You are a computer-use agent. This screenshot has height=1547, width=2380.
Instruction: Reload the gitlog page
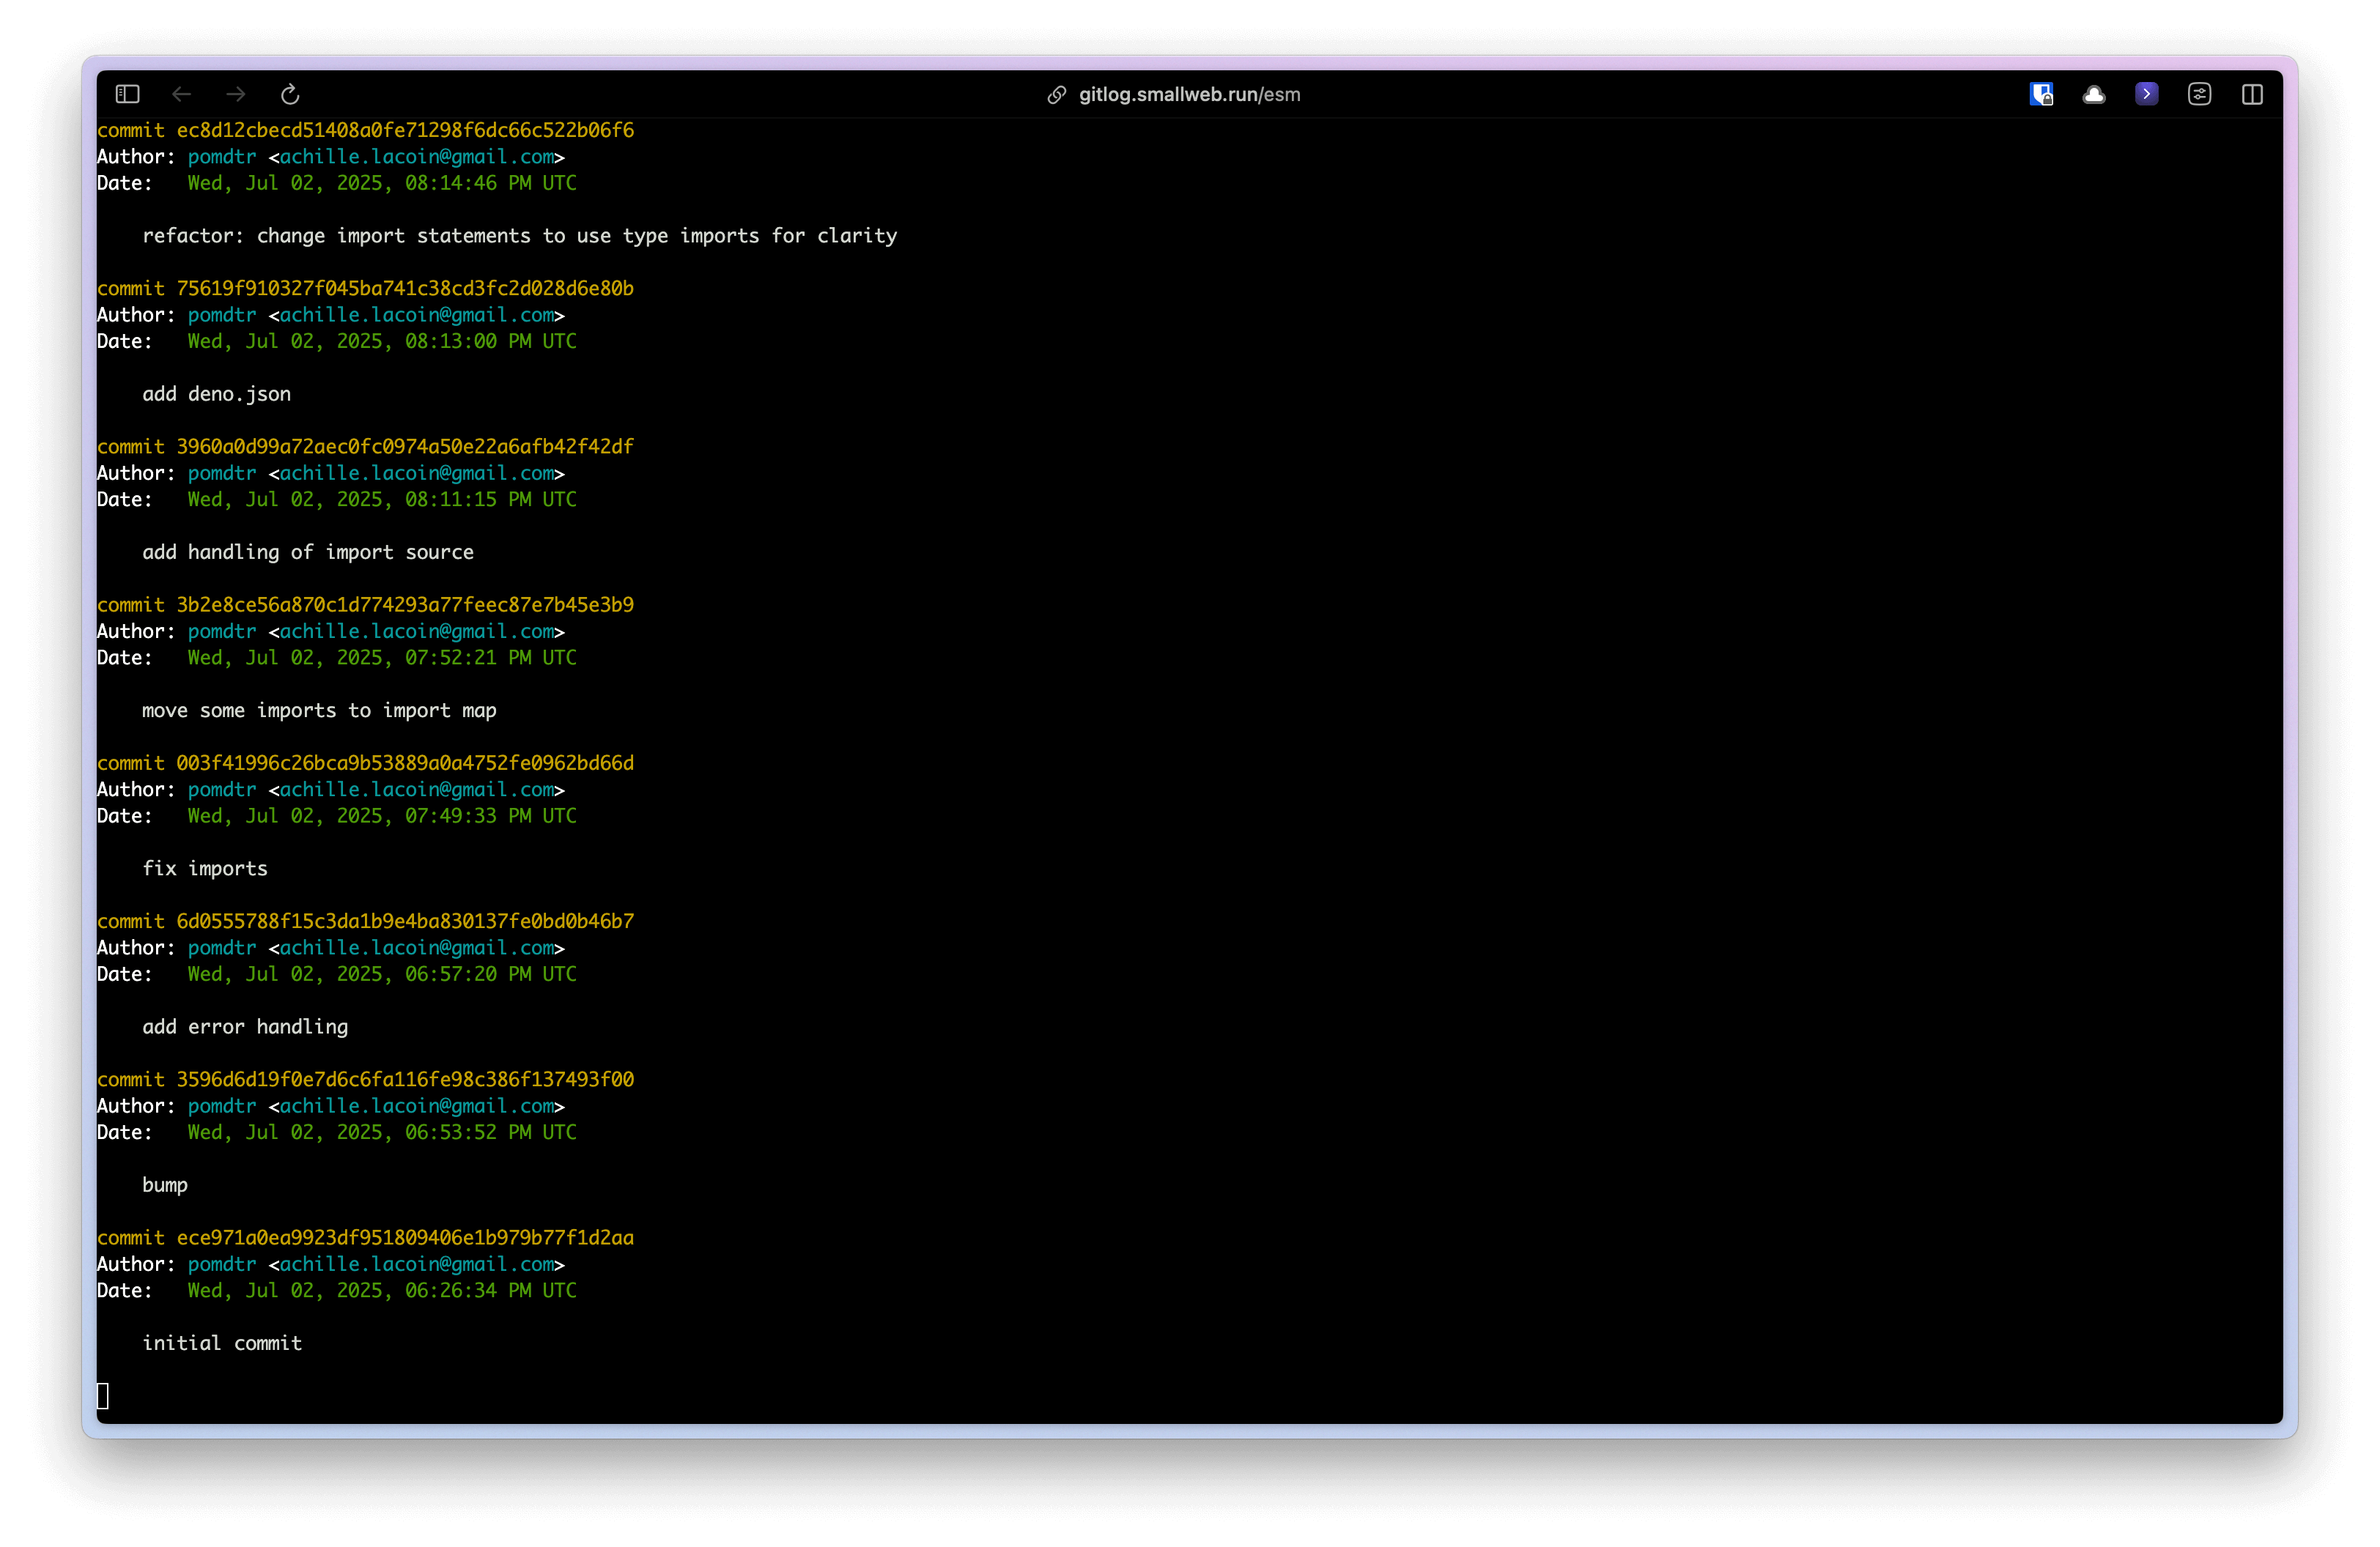[290, 94]
